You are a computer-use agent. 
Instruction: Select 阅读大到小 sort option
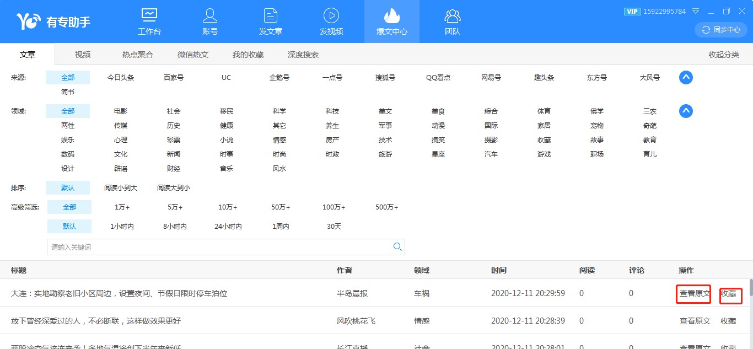point(174,188)
